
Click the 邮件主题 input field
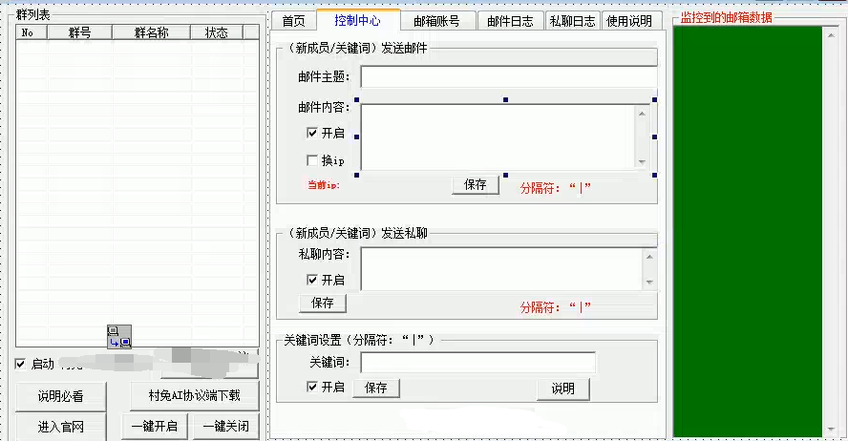point(508,77)
